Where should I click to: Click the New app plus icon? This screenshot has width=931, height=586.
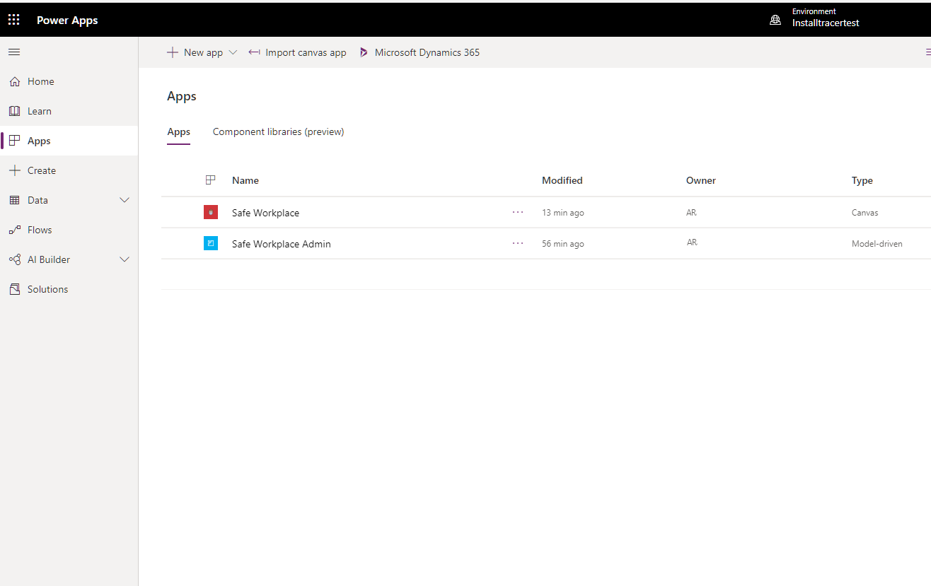click(172, 52)
